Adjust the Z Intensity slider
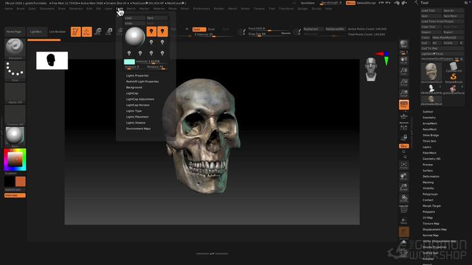472x265 pixels. pos(214,35)
